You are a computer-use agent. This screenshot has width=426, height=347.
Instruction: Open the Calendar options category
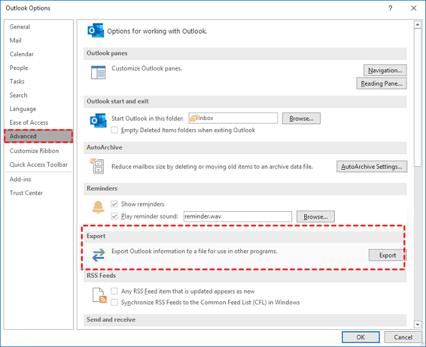click(x=38, y=54)
